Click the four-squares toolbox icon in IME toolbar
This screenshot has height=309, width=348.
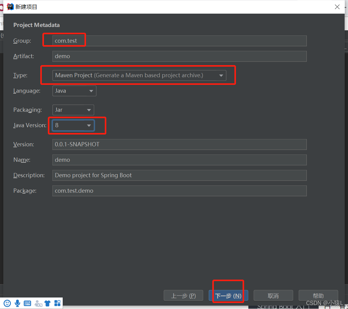(x=58, y=303)
